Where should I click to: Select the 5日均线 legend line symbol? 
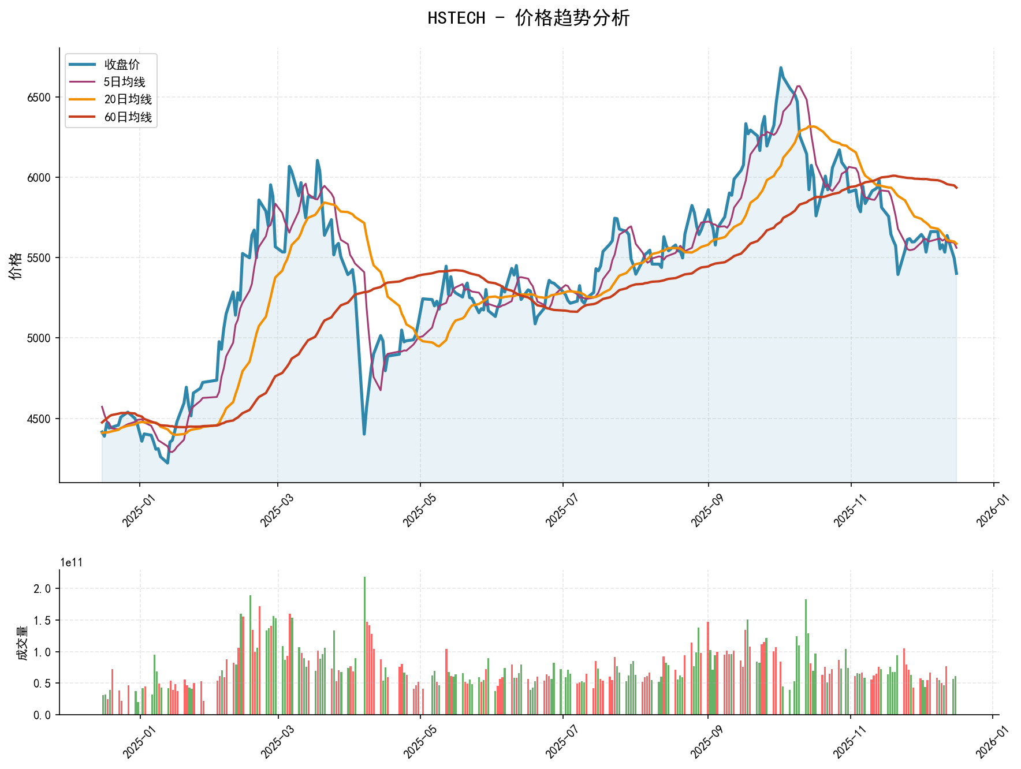pyautogui.click(x=81, y=82)
